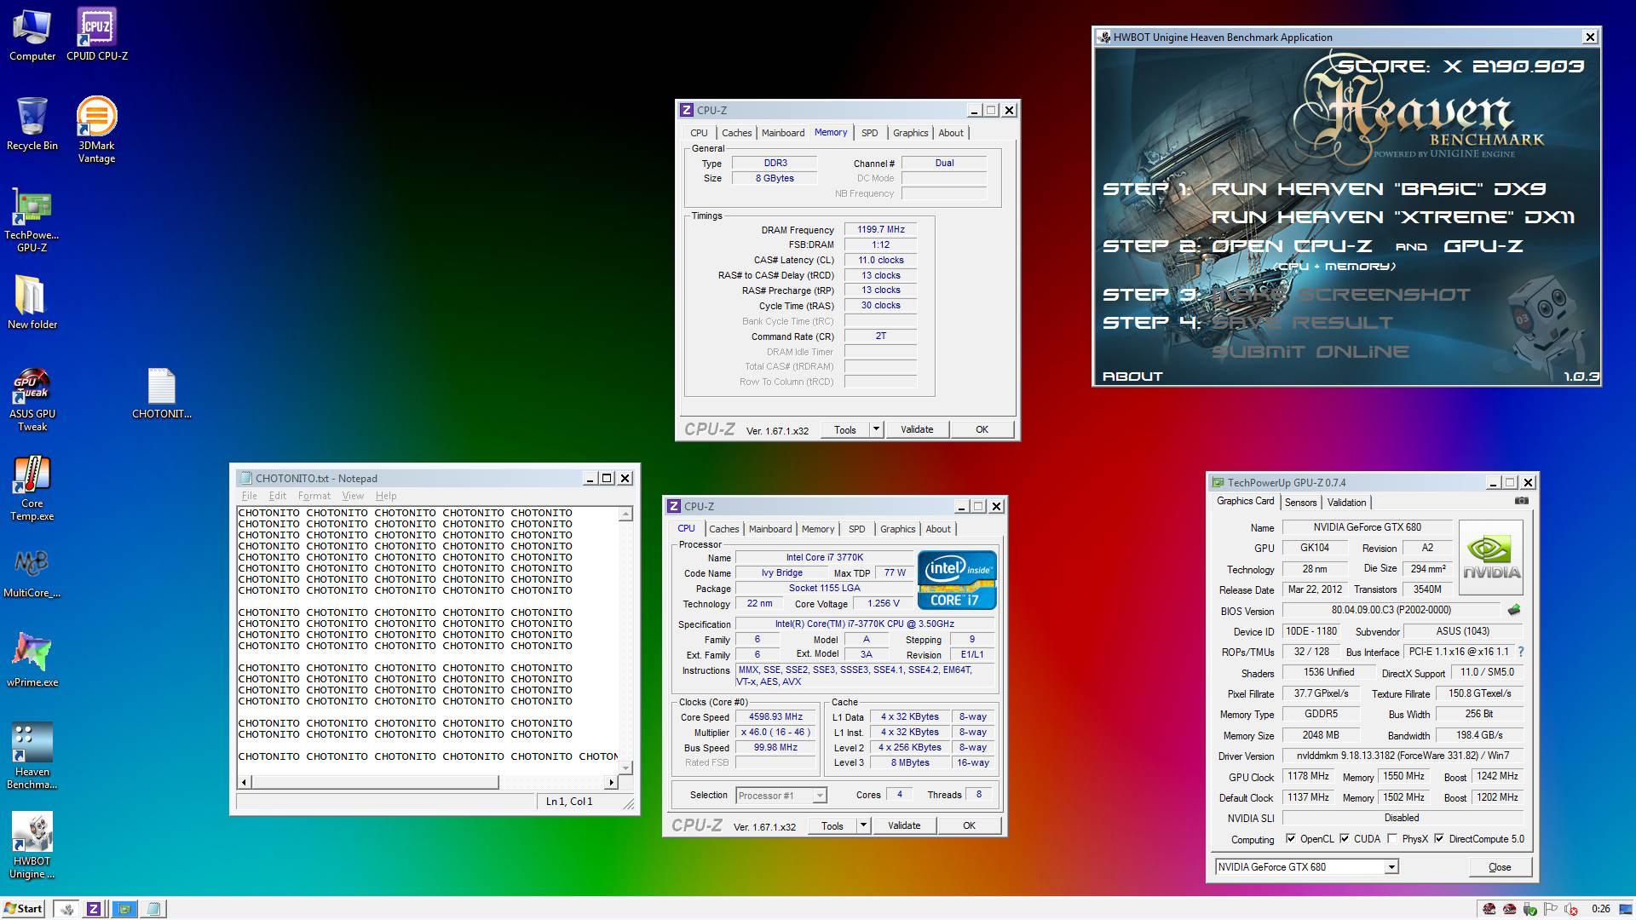Image resolution: width=1636 pixels, height=920 pixels.
Task: Click OK in CPU-Z Memory window
Action: click(x=982, y=429)
